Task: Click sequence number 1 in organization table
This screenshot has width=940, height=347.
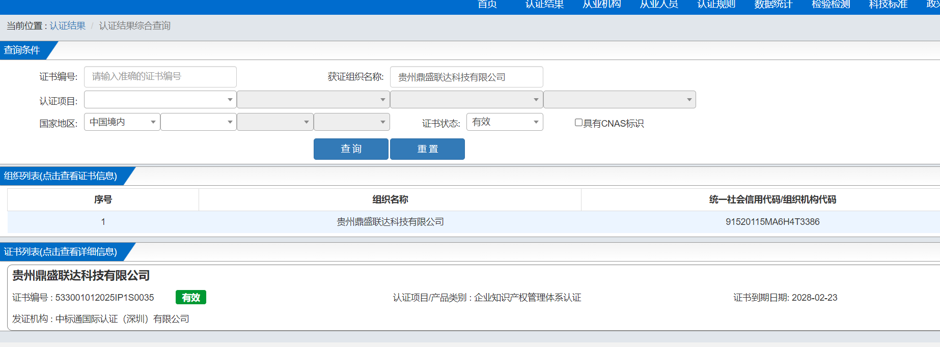Action: [x=103, y=222]
